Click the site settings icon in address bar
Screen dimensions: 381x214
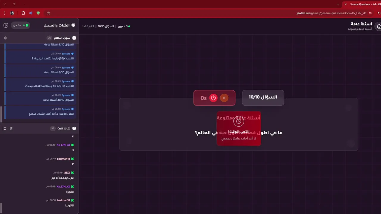click(x=370, y=13)
